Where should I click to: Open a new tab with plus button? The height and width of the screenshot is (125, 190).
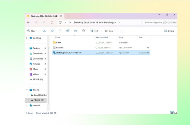[x=68, y=16]
